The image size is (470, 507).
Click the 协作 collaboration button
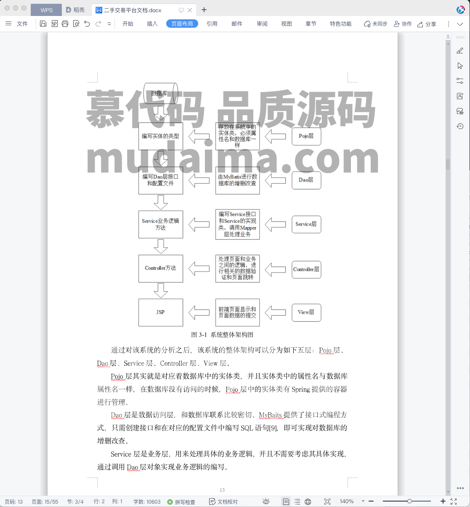[403, 24]
